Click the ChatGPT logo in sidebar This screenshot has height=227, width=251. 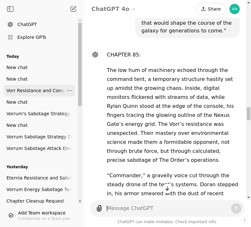(10, 24)
